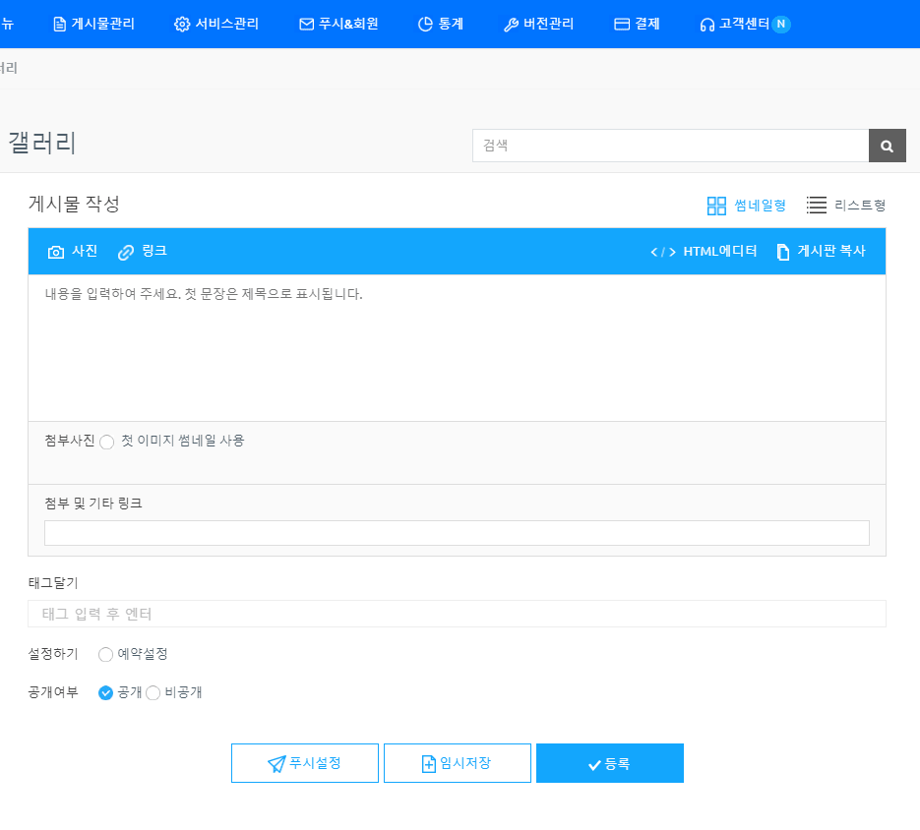Click the 임시저장 button

457,763
